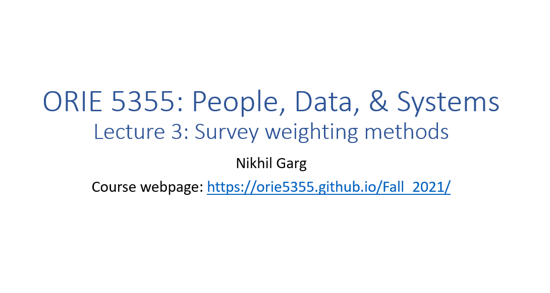Click "https" at the start of the URL
The height and width of the screenshot is (293, 550).
pos(221,187)
